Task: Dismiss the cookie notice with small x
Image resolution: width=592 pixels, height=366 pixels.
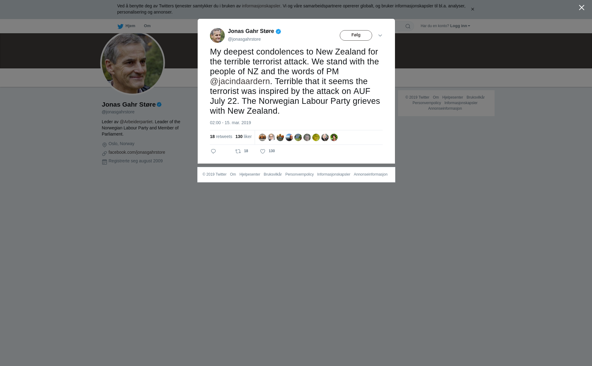Action: (472, 9)
